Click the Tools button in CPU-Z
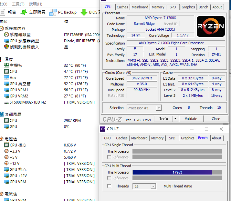231x201 pixels. (x=163, y=119)
